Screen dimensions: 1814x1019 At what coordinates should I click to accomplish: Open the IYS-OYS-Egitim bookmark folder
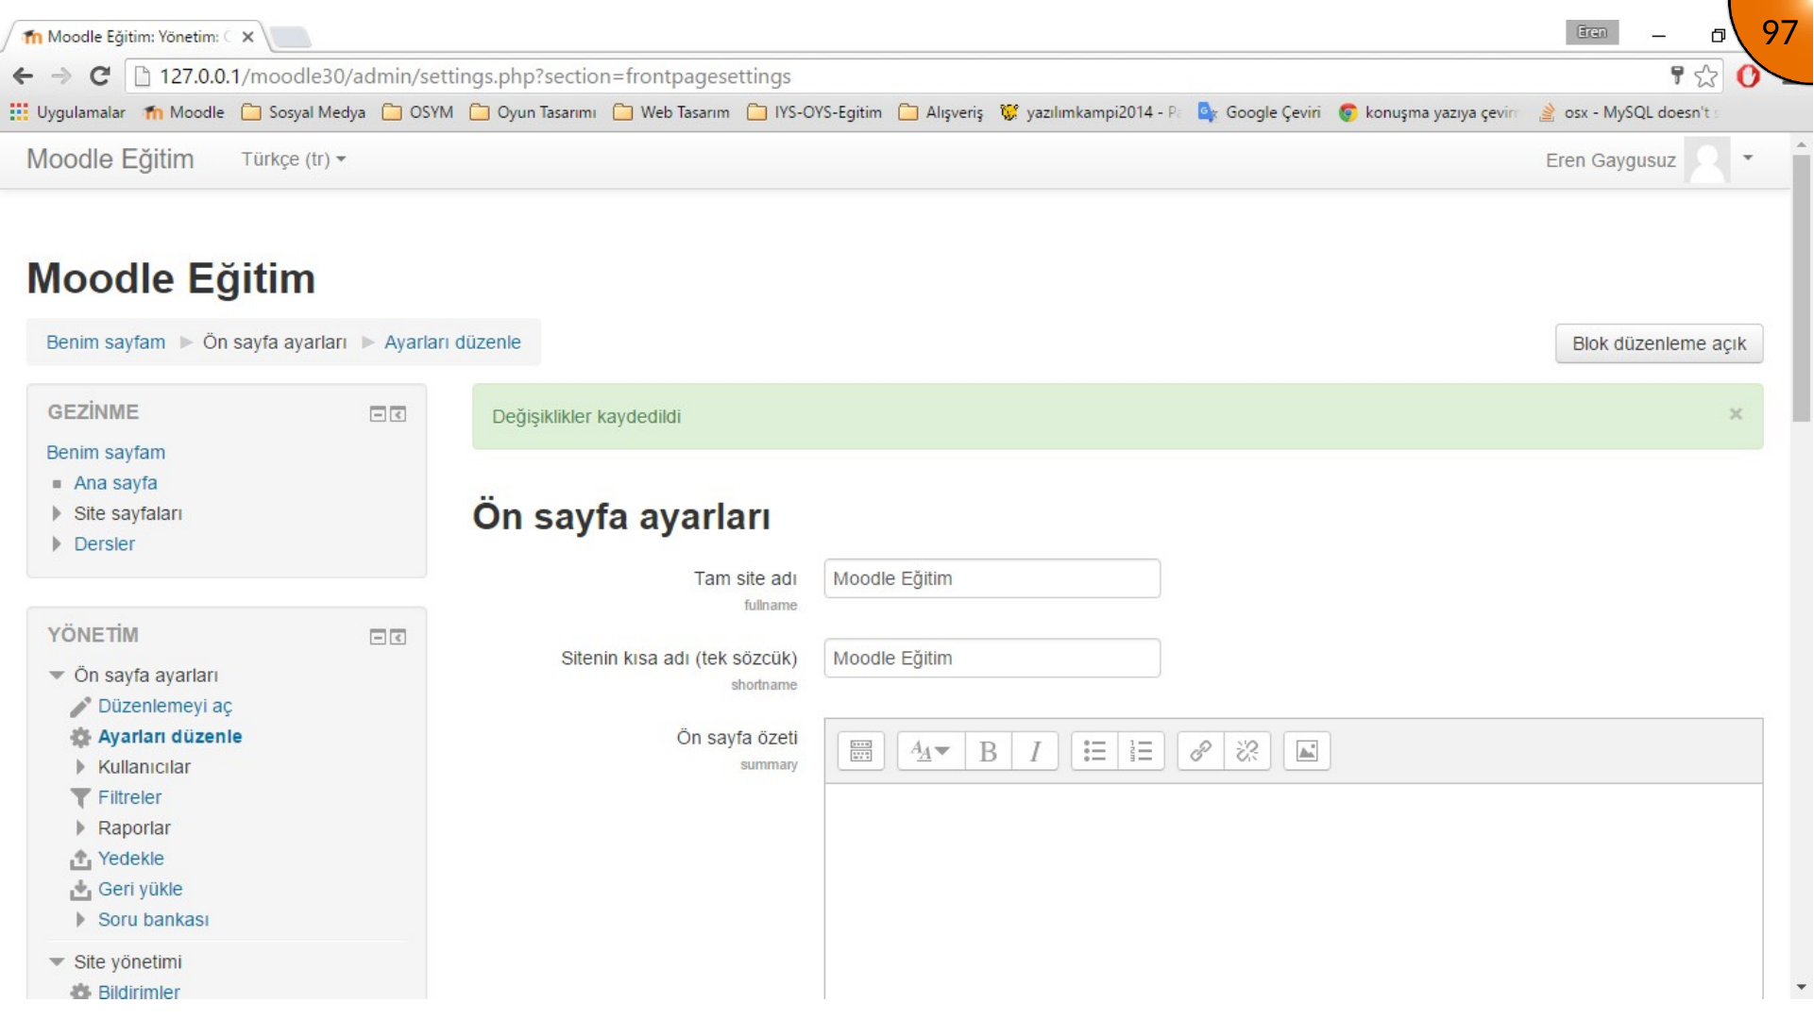coord(815,112)
